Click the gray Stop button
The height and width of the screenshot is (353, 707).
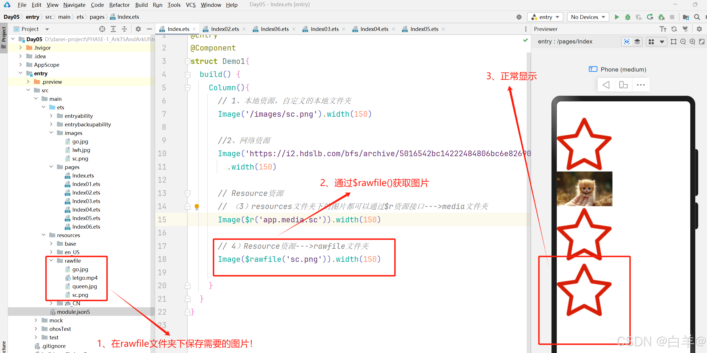(x=672, y=17)
